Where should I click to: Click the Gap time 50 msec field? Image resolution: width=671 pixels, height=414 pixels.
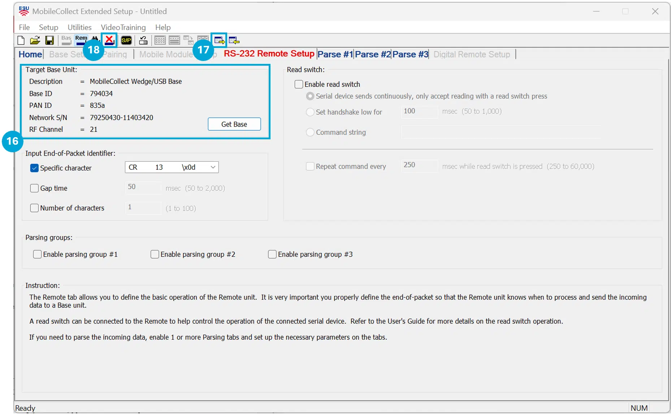[143, 187]
